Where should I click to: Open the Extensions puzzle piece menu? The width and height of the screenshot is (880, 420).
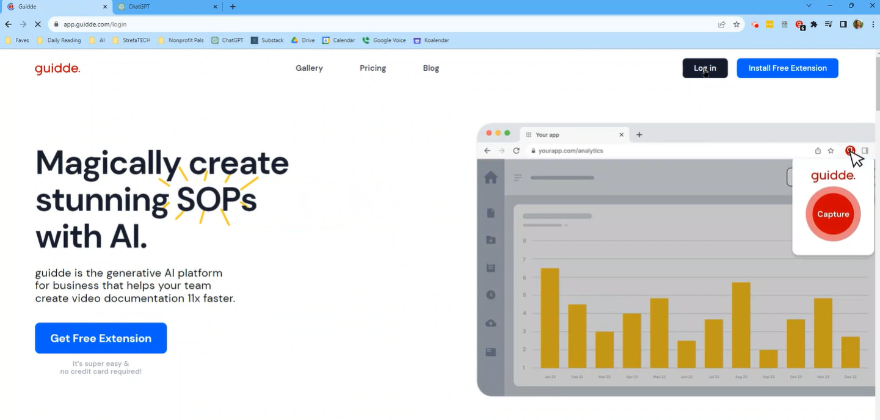814,24
